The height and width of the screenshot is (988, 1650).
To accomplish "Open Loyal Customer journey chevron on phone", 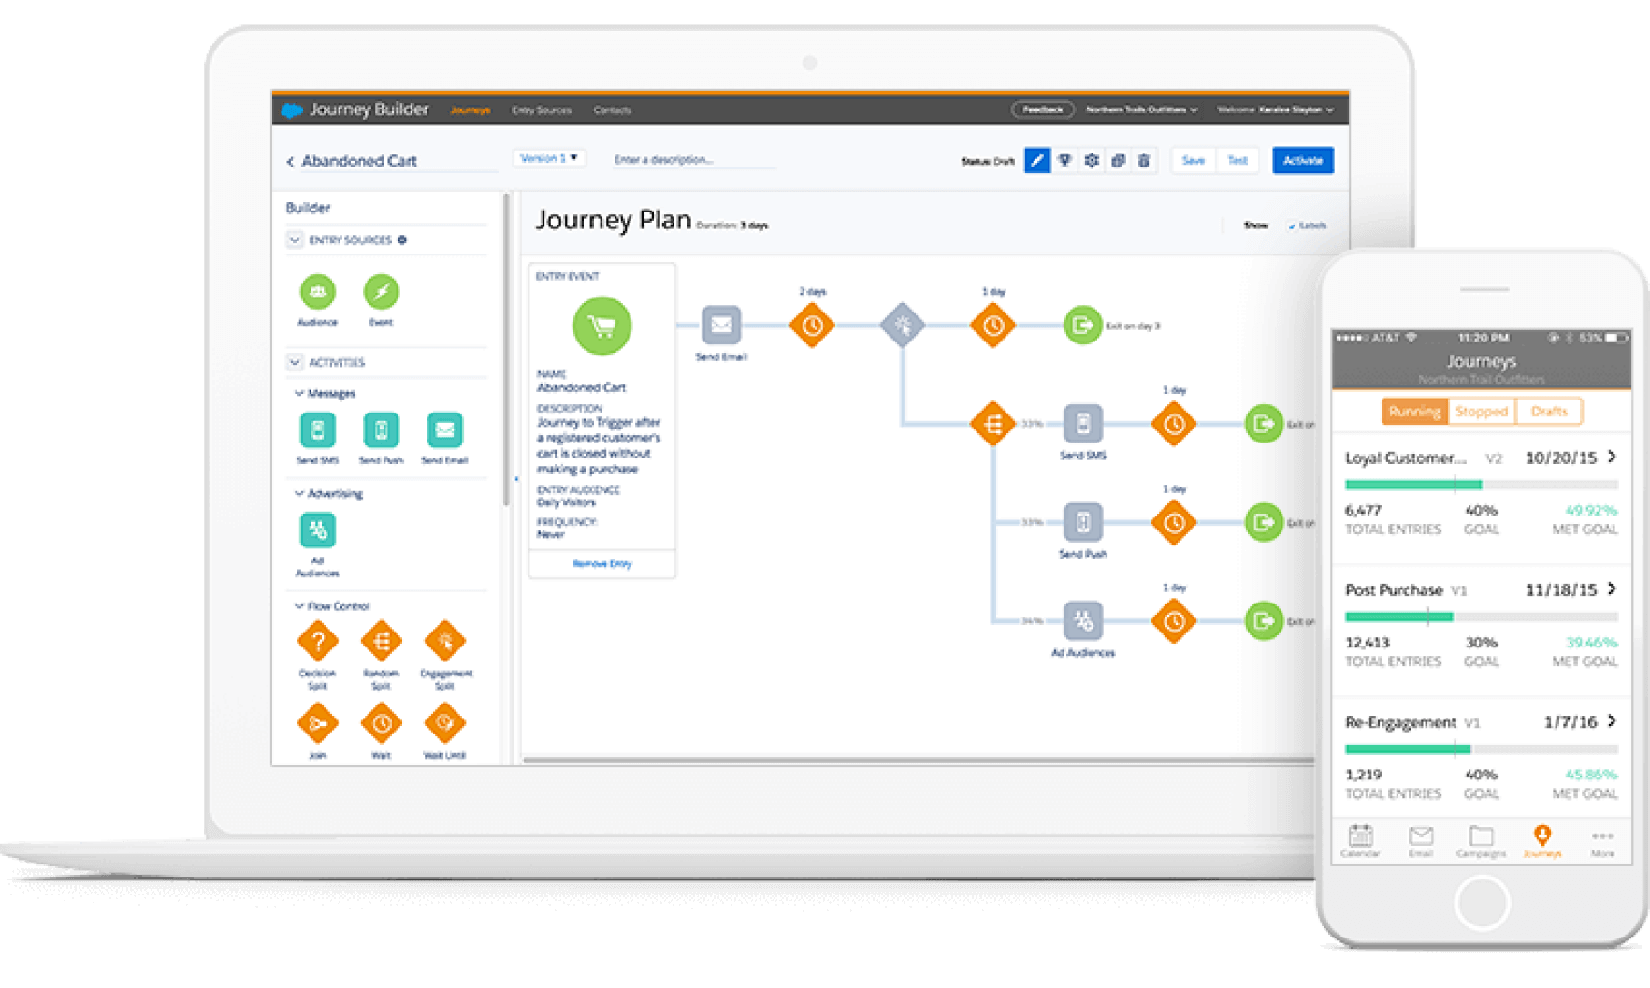I will tap(1612, 457).
